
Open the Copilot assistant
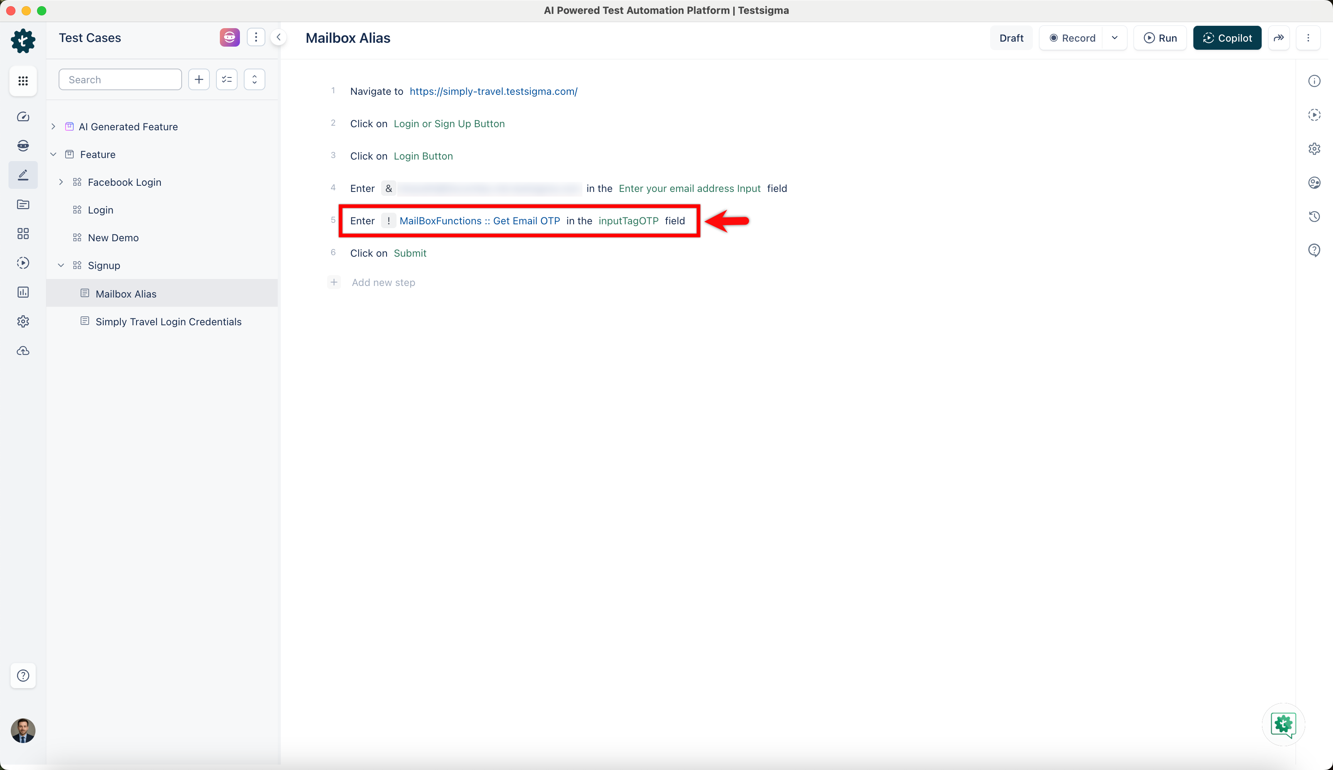(x=1227, y=38)
